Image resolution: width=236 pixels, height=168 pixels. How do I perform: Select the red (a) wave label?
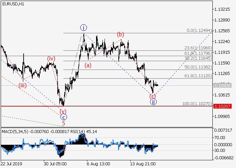point(88,65)
